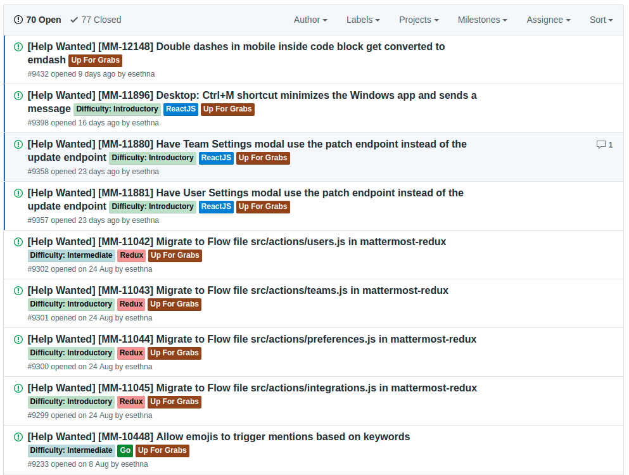Click open issue icon beside MM-12148 issue
The height and width of the screenshot is (475, 629).
pos(18,47)
